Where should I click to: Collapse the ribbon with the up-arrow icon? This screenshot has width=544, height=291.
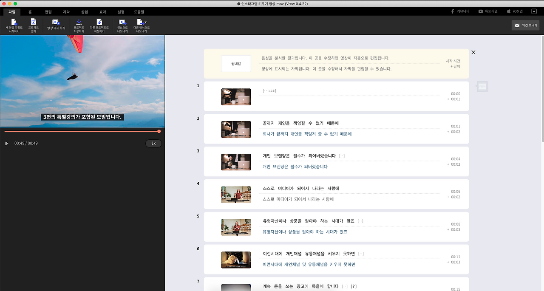[534, 11]
